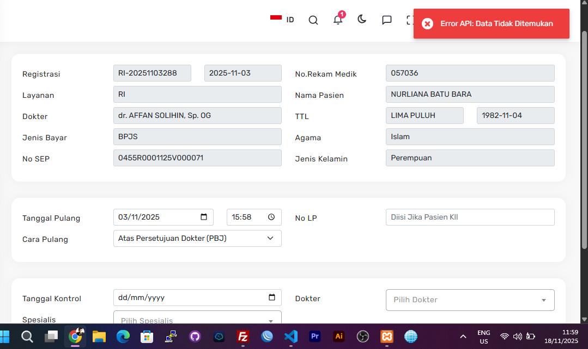Open the calendar picker for Tanggal Pulang
The width and height of the screenshot is (588, 349).
point(204,217)
